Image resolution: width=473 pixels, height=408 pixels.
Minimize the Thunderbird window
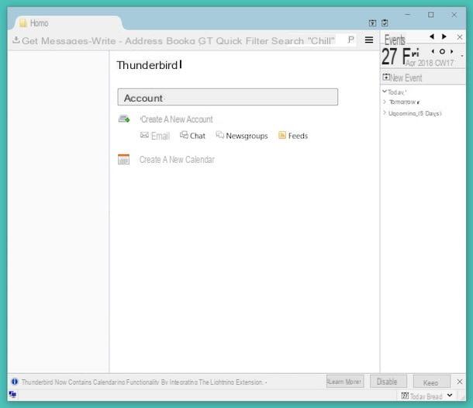[408, 15]
